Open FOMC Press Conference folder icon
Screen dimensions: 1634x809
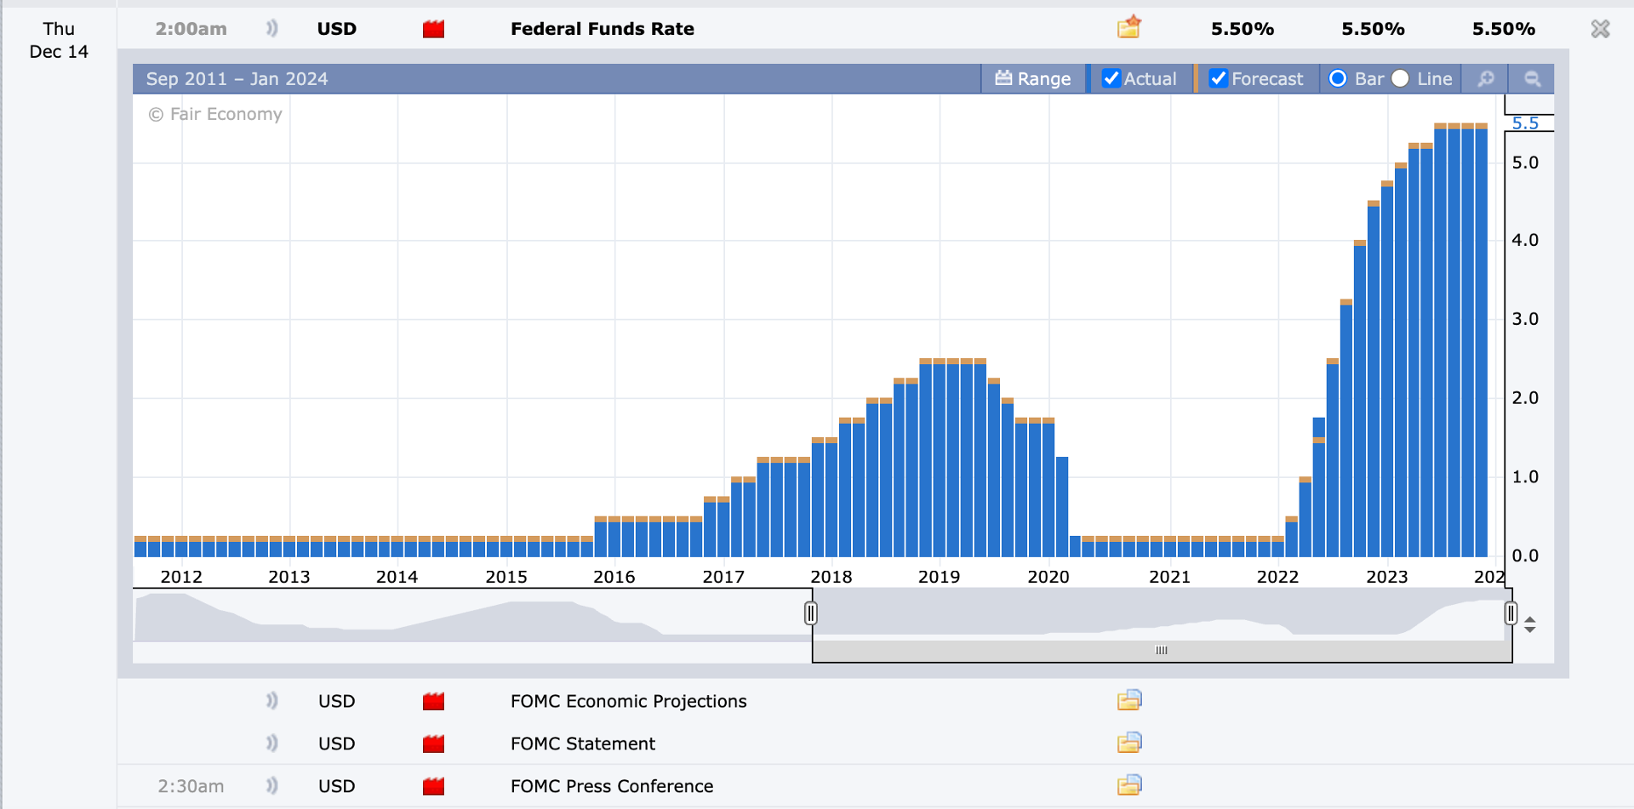[x=1129, y=785]
